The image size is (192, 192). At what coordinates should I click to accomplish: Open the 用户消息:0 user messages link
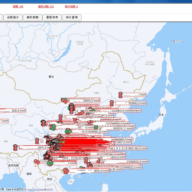coord(71,6)
